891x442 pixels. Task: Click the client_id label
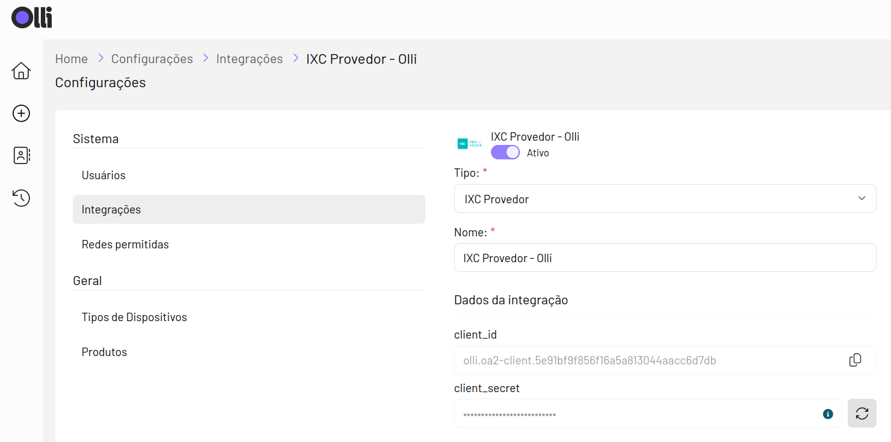pos(475,334)
